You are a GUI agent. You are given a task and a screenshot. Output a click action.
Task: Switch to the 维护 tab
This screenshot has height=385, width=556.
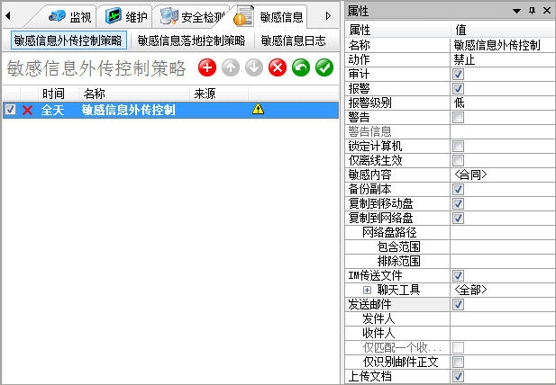pos(125,16)
